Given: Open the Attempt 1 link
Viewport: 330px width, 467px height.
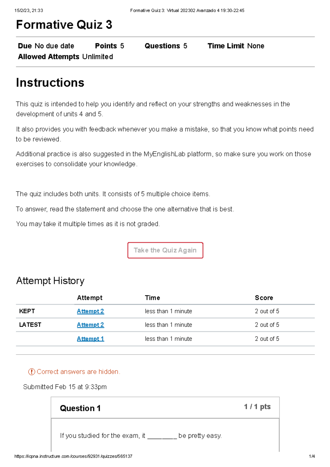Looking at the screenshot, I should coord(90,339).
